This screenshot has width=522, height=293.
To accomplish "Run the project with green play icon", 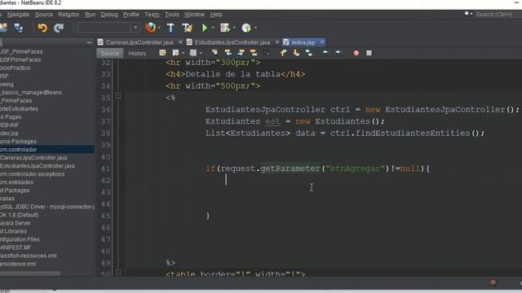I will [205, 28].
